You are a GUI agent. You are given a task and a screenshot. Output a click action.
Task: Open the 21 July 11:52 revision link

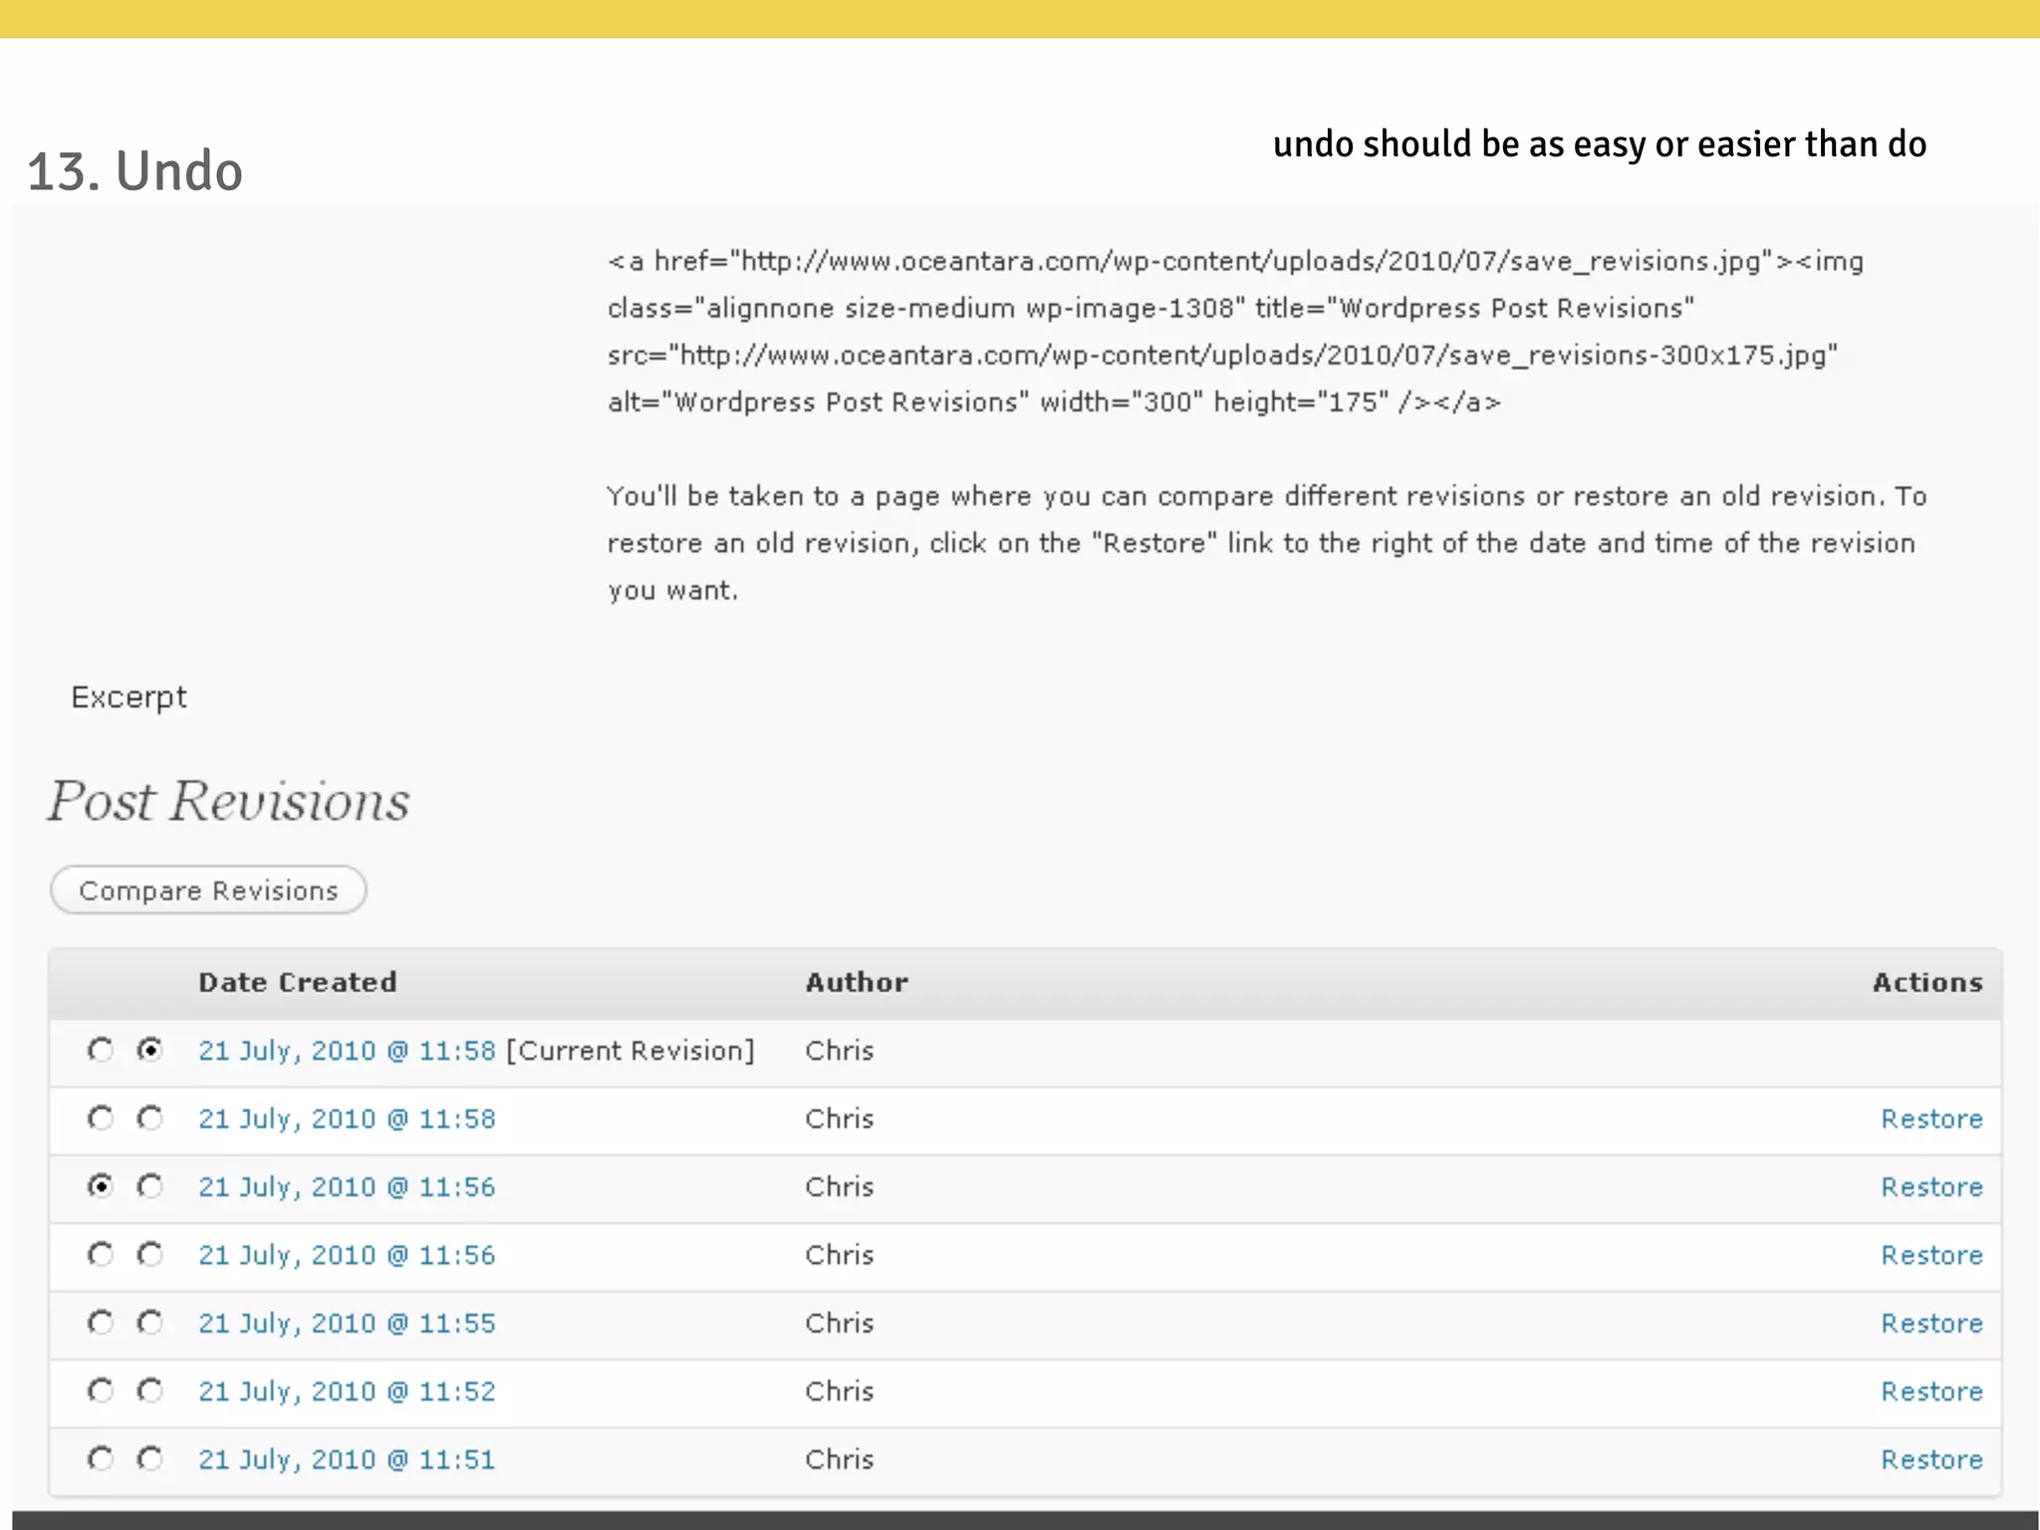pos(347,1391)
